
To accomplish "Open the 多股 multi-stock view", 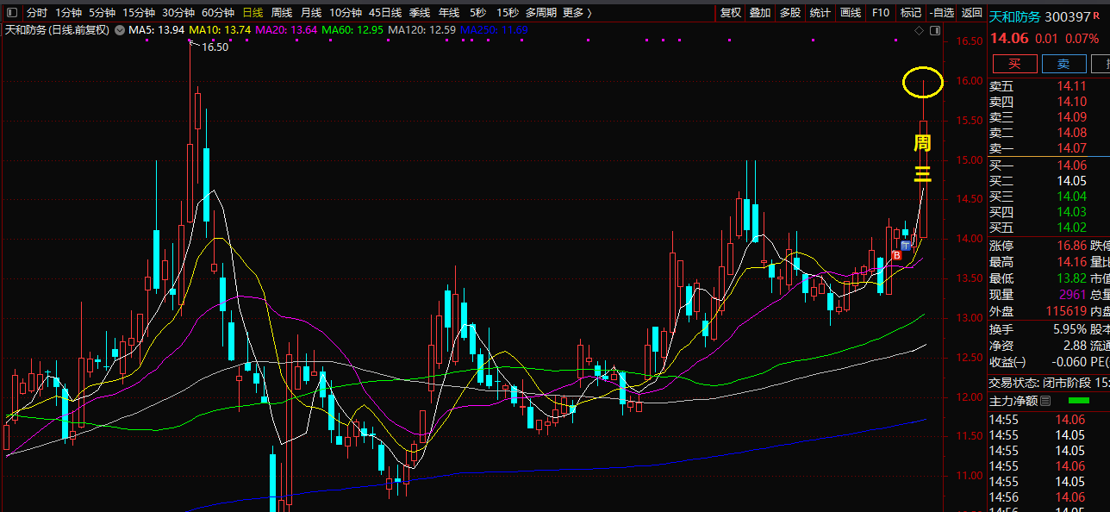I will coord(790,13).
